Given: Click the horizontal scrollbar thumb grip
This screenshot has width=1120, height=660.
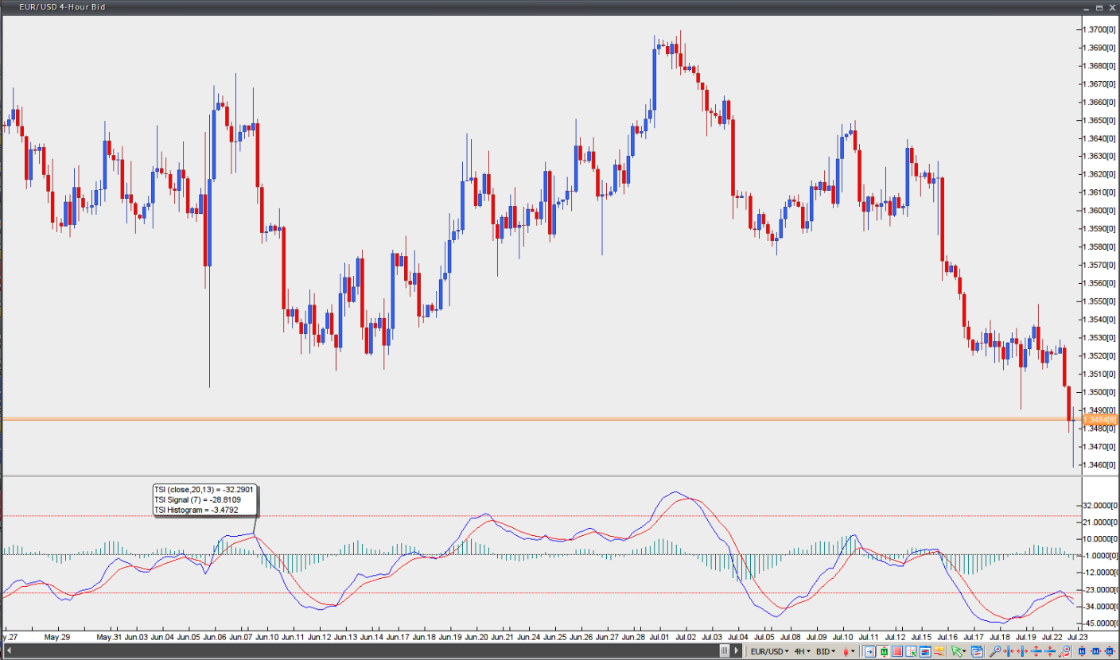Looking at the screenshot, I should pyautogui.click(x=724, y=652).
